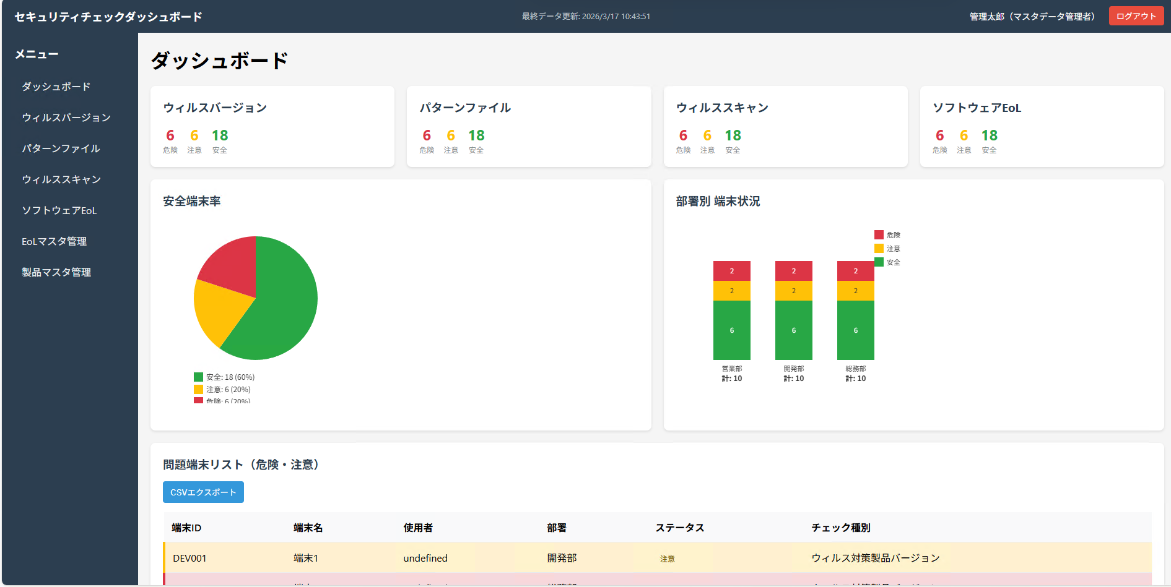
Task: Open EoLマスタ管理 in the side menu
Action: [54, 241]
